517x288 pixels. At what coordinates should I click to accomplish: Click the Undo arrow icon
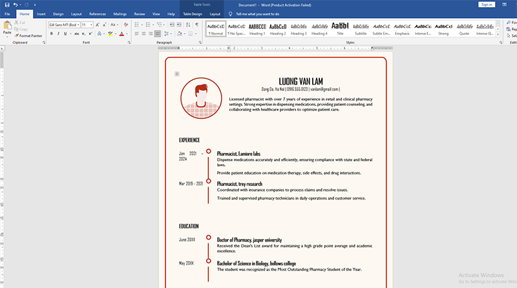tap(15, 5)
